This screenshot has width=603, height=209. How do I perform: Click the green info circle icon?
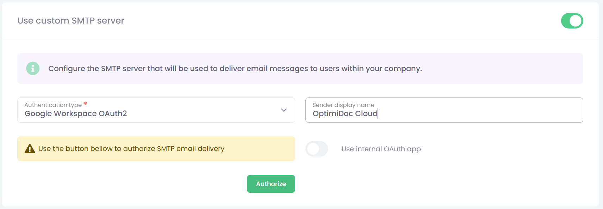click(33, 68)
